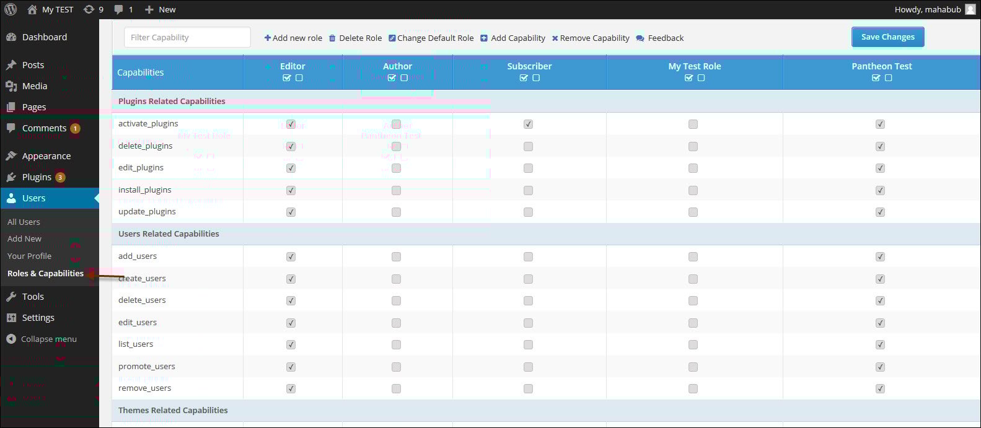This screenshot has width=981, height=428.
Task: Open Your Profile submenu
Action: (x=29, y=256)
